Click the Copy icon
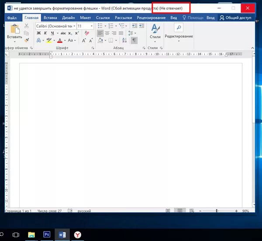The image size is (262, 241). point(26,33)
